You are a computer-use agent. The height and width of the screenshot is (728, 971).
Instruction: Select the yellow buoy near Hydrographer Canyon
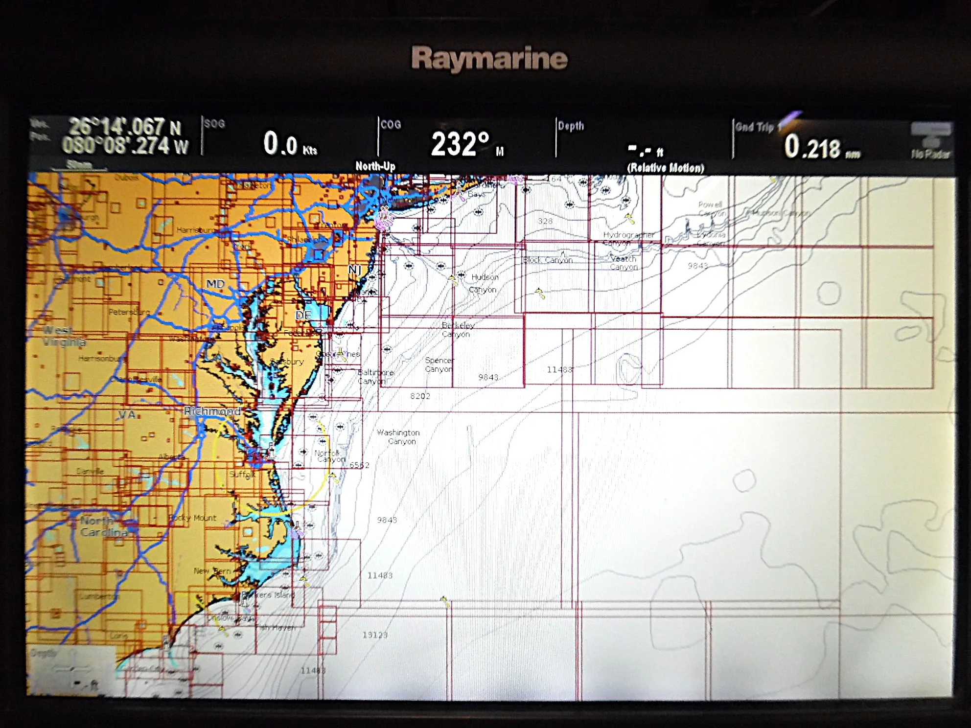point(629,218)
